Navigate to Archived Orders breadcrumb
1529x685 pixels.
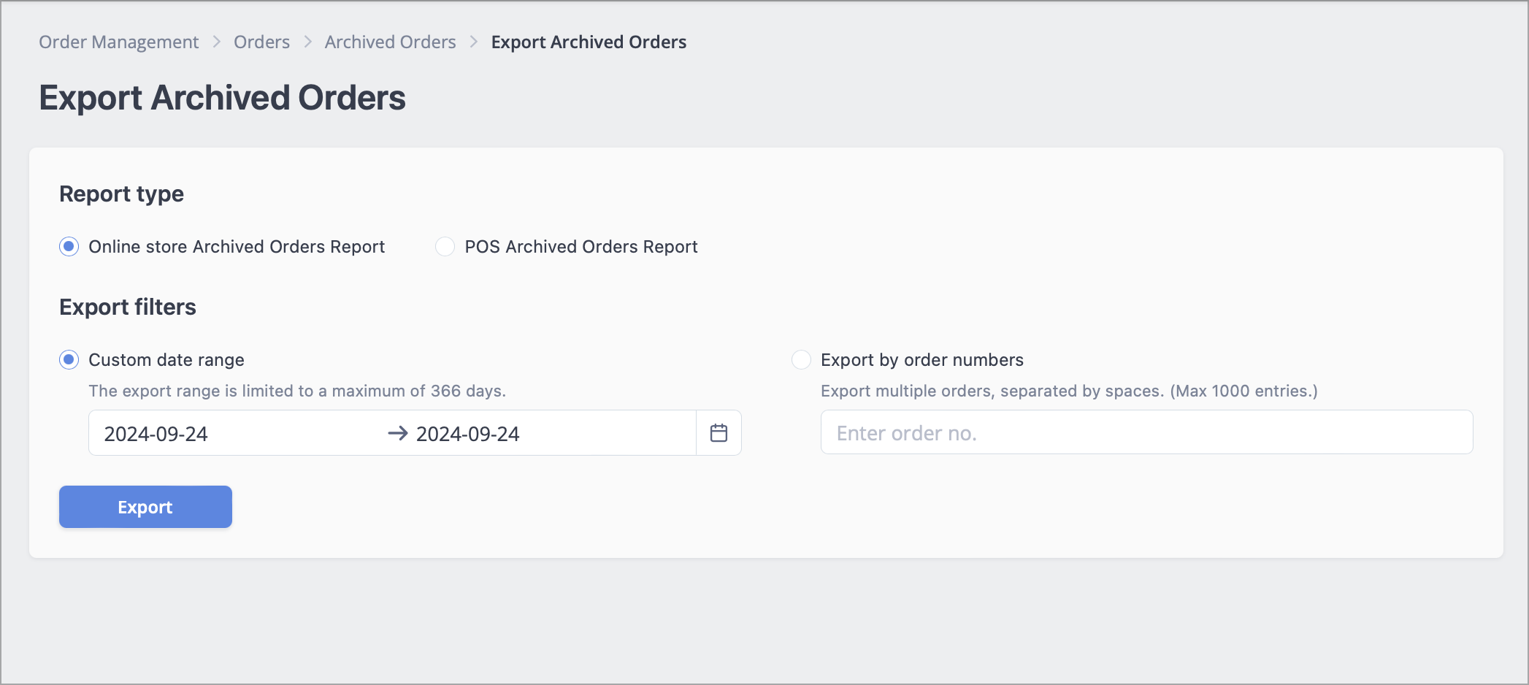[x=390, y=42]
